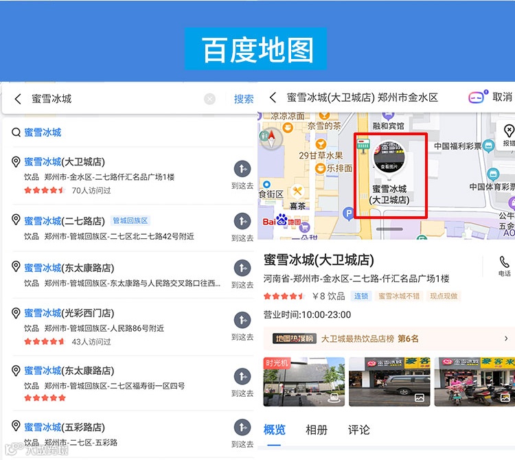The image size is (515, 460).
Task: Call the store via 电话 icon
Action: pyautogui.click(x=504, y=266)
